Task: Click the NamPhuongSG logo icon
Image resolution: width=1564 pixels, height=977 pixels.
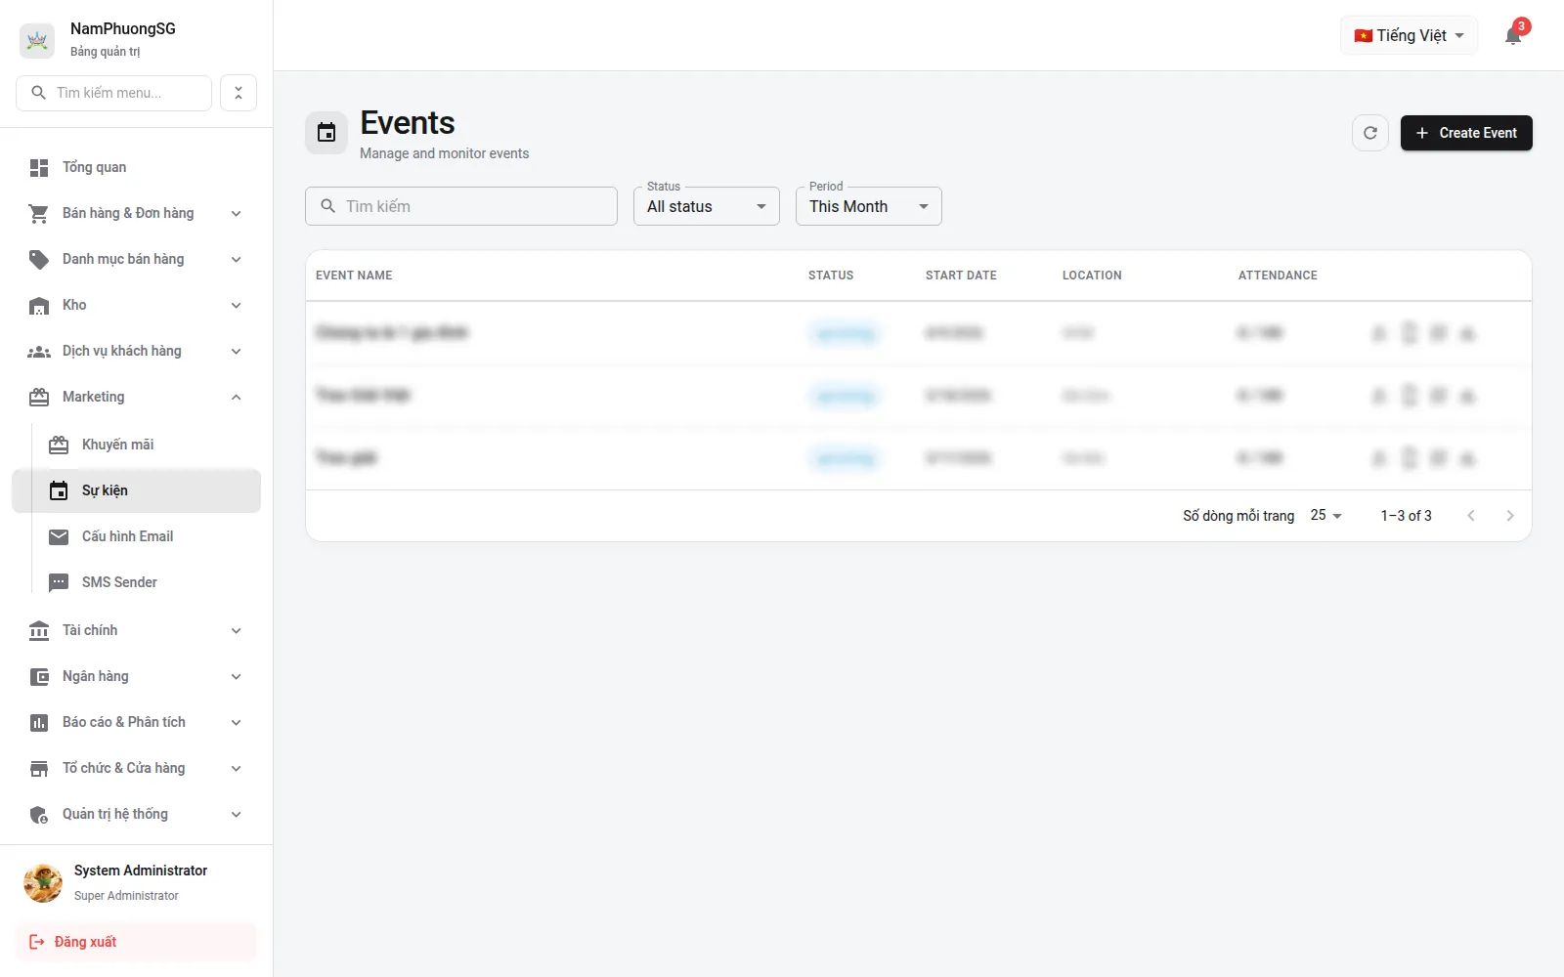Action: point(37,40)
